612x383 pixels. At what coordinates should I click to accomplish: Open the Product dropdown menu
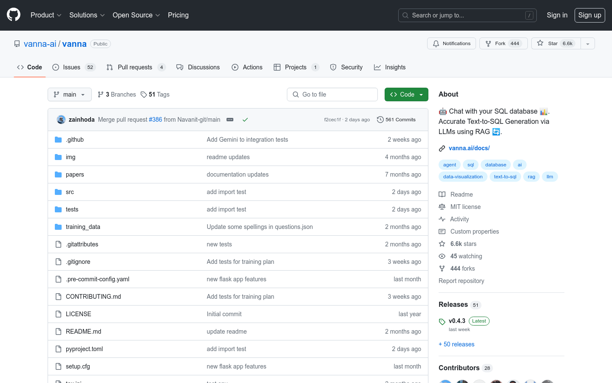pos(46,15)
